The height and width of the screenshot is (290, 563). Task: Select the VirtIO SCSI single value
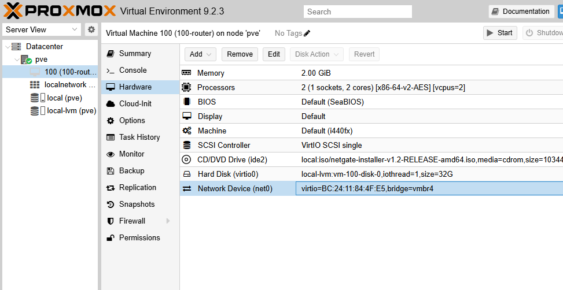(332, 145)
